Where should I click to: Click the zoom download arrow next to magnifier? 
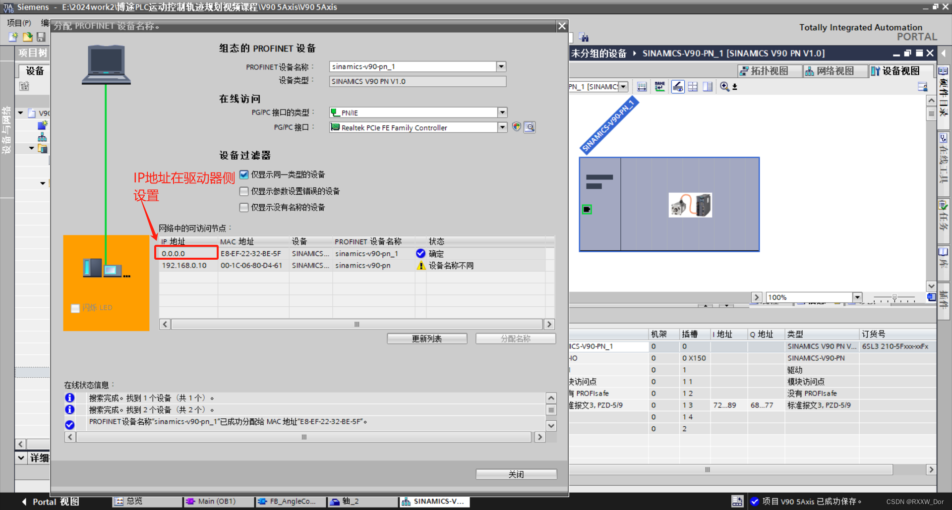coord(735,87)
